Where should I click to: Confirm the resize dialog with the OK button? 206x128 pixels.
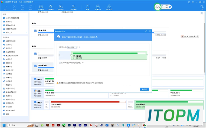[145, 89]
